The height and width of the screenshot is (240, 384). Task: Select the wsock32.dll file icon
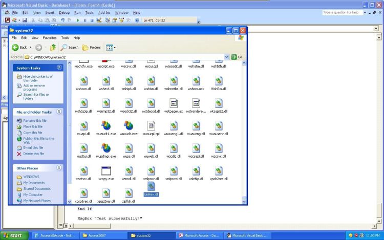(x=129, y=103)
